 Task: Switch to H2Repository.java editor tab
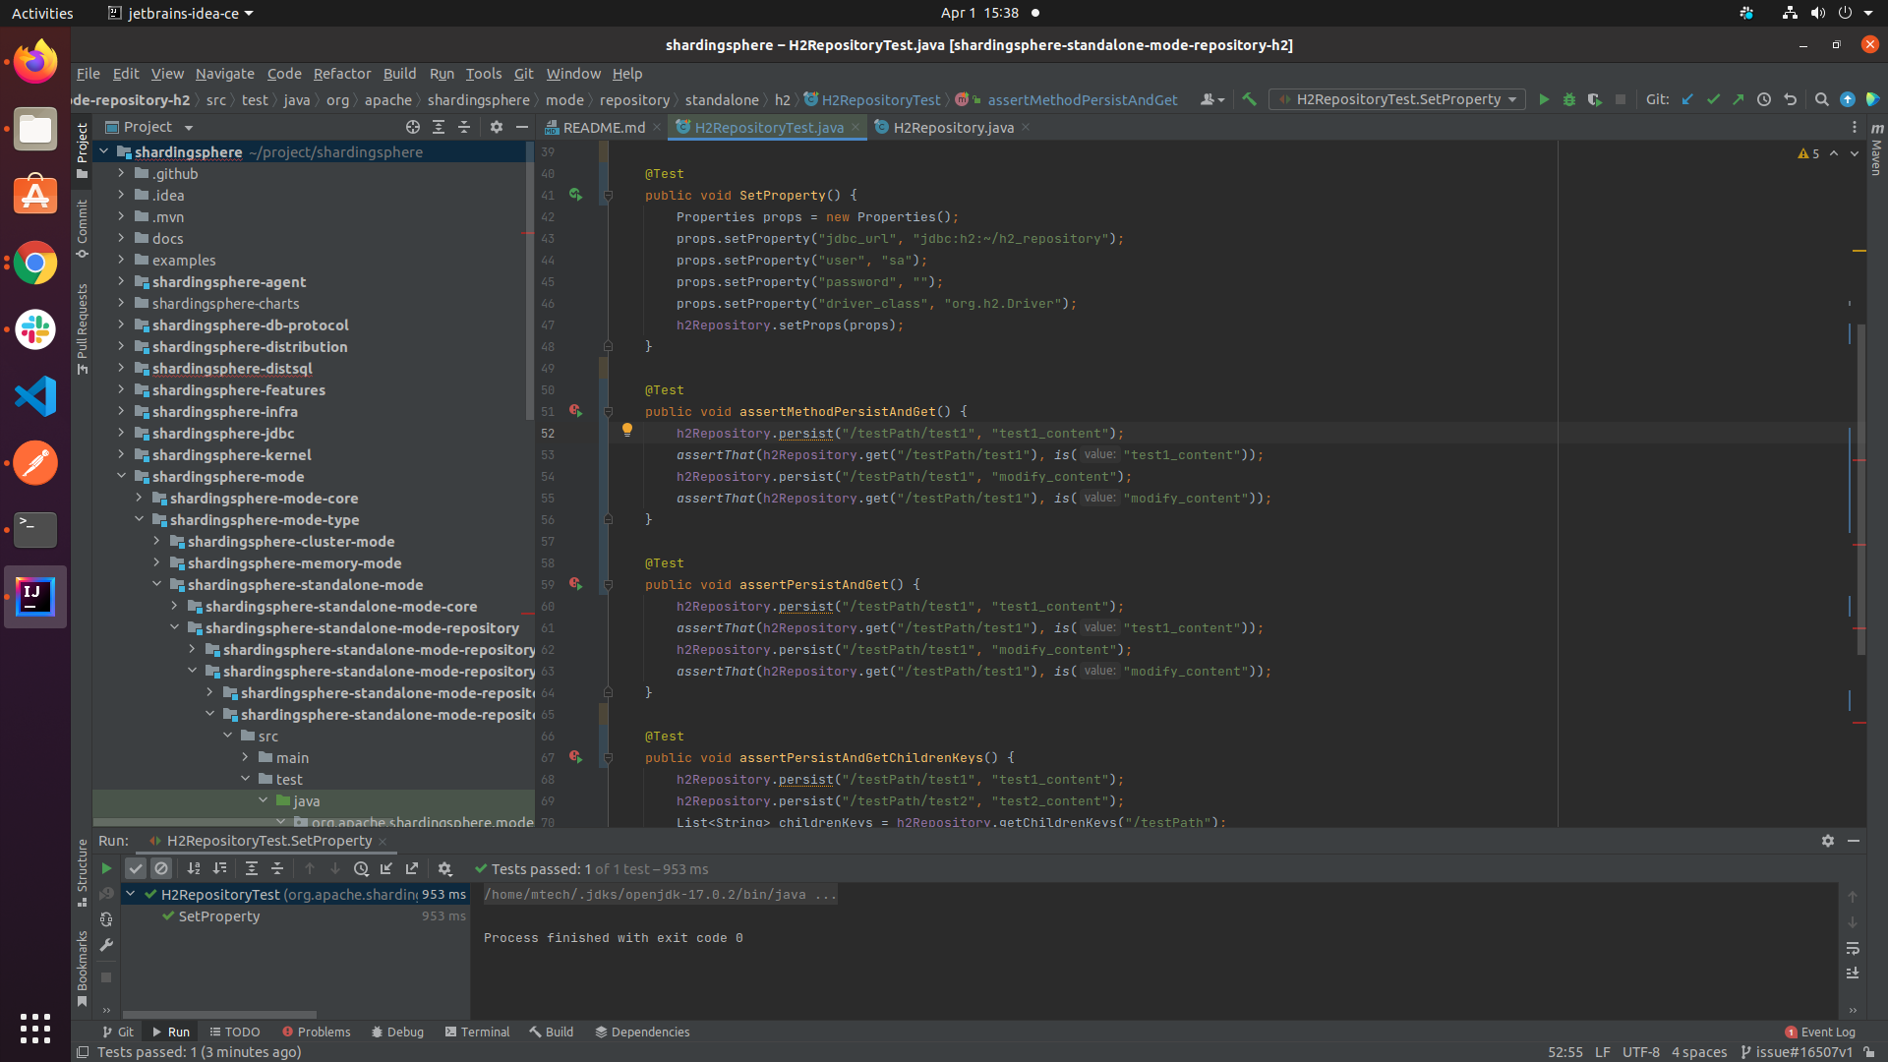952,128
